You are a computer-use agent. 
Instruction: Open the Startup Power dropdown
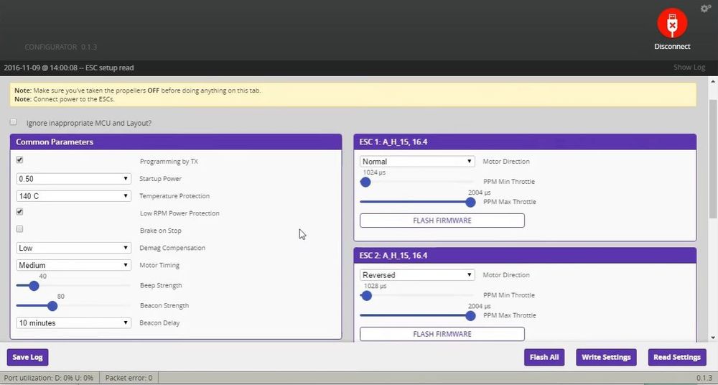pyautogui.click(x=73, y=179)
